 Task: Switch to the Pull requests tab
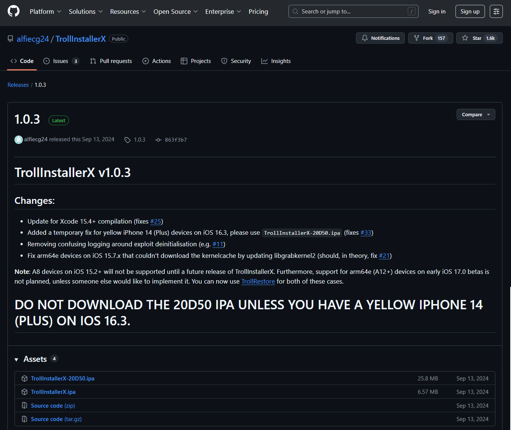(111, 61)
